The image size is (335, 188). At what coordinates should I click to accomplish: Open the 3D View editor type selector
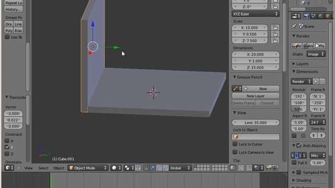pyautogui.click(x=9, y=168)
